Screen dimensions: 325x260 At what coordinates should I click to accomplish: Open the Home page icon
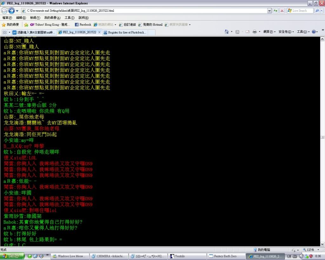(x=227, y=32)
